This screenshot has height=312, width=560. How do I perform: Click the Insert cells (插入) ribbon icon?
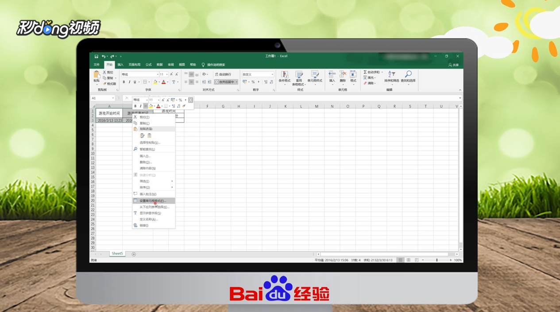pos(332,74)
